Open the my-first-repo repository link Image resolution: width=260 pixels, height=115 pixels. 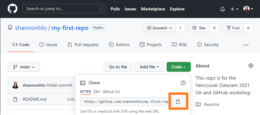[x=70, y=28]
